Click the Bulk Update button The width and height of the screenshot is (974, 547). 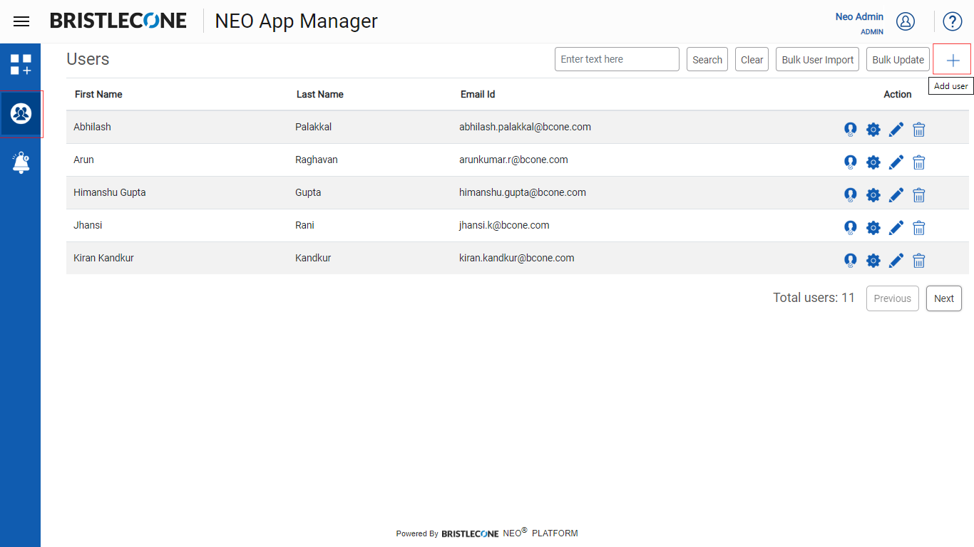click(x=898, y=60)
